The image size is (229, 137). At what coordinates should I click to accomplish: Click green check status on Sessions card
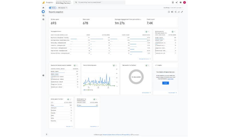click(x=75, y=65)
